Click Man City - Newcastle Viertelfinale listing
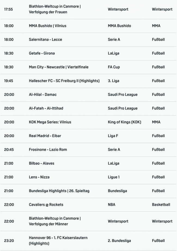The width and height of the screenshot is (177, 251). pyautogui.click(x=59, y=67)
